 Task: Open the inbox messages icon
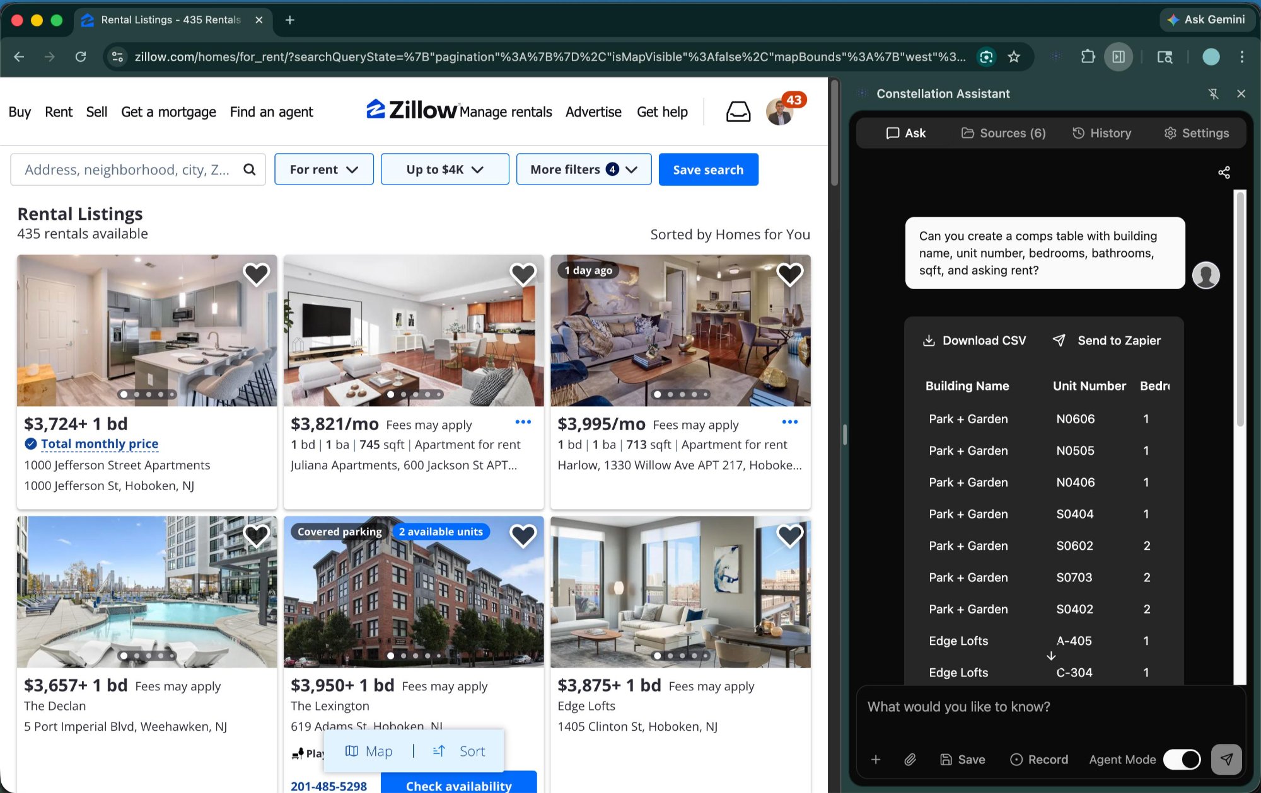738,111
